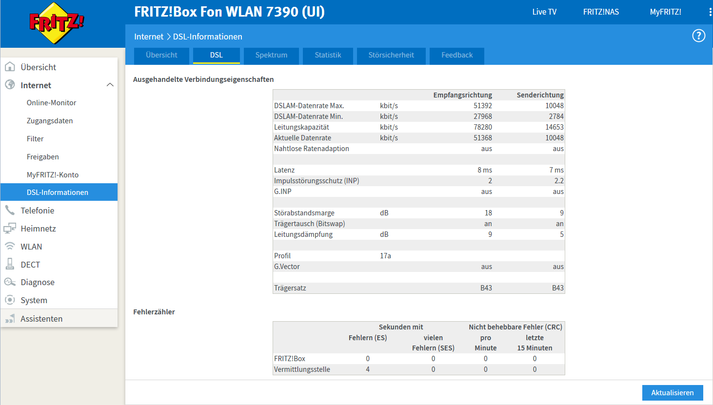
Task: Open FRITZ!NAS link in header
Action: point(601,12)
